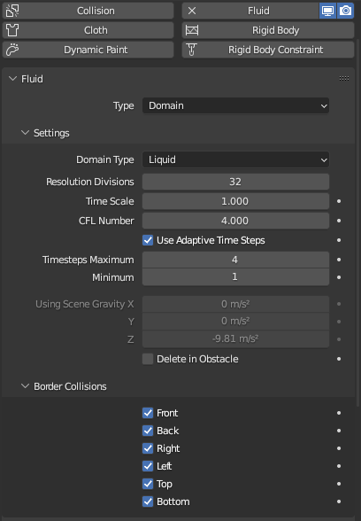Toggle Fluid render camera icon

pyautogui.click(x=345, y=11)
